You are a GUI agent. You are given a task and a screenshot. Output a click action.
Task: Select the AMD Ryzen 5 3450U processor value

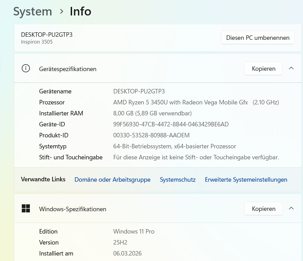(x=196, y=102)
